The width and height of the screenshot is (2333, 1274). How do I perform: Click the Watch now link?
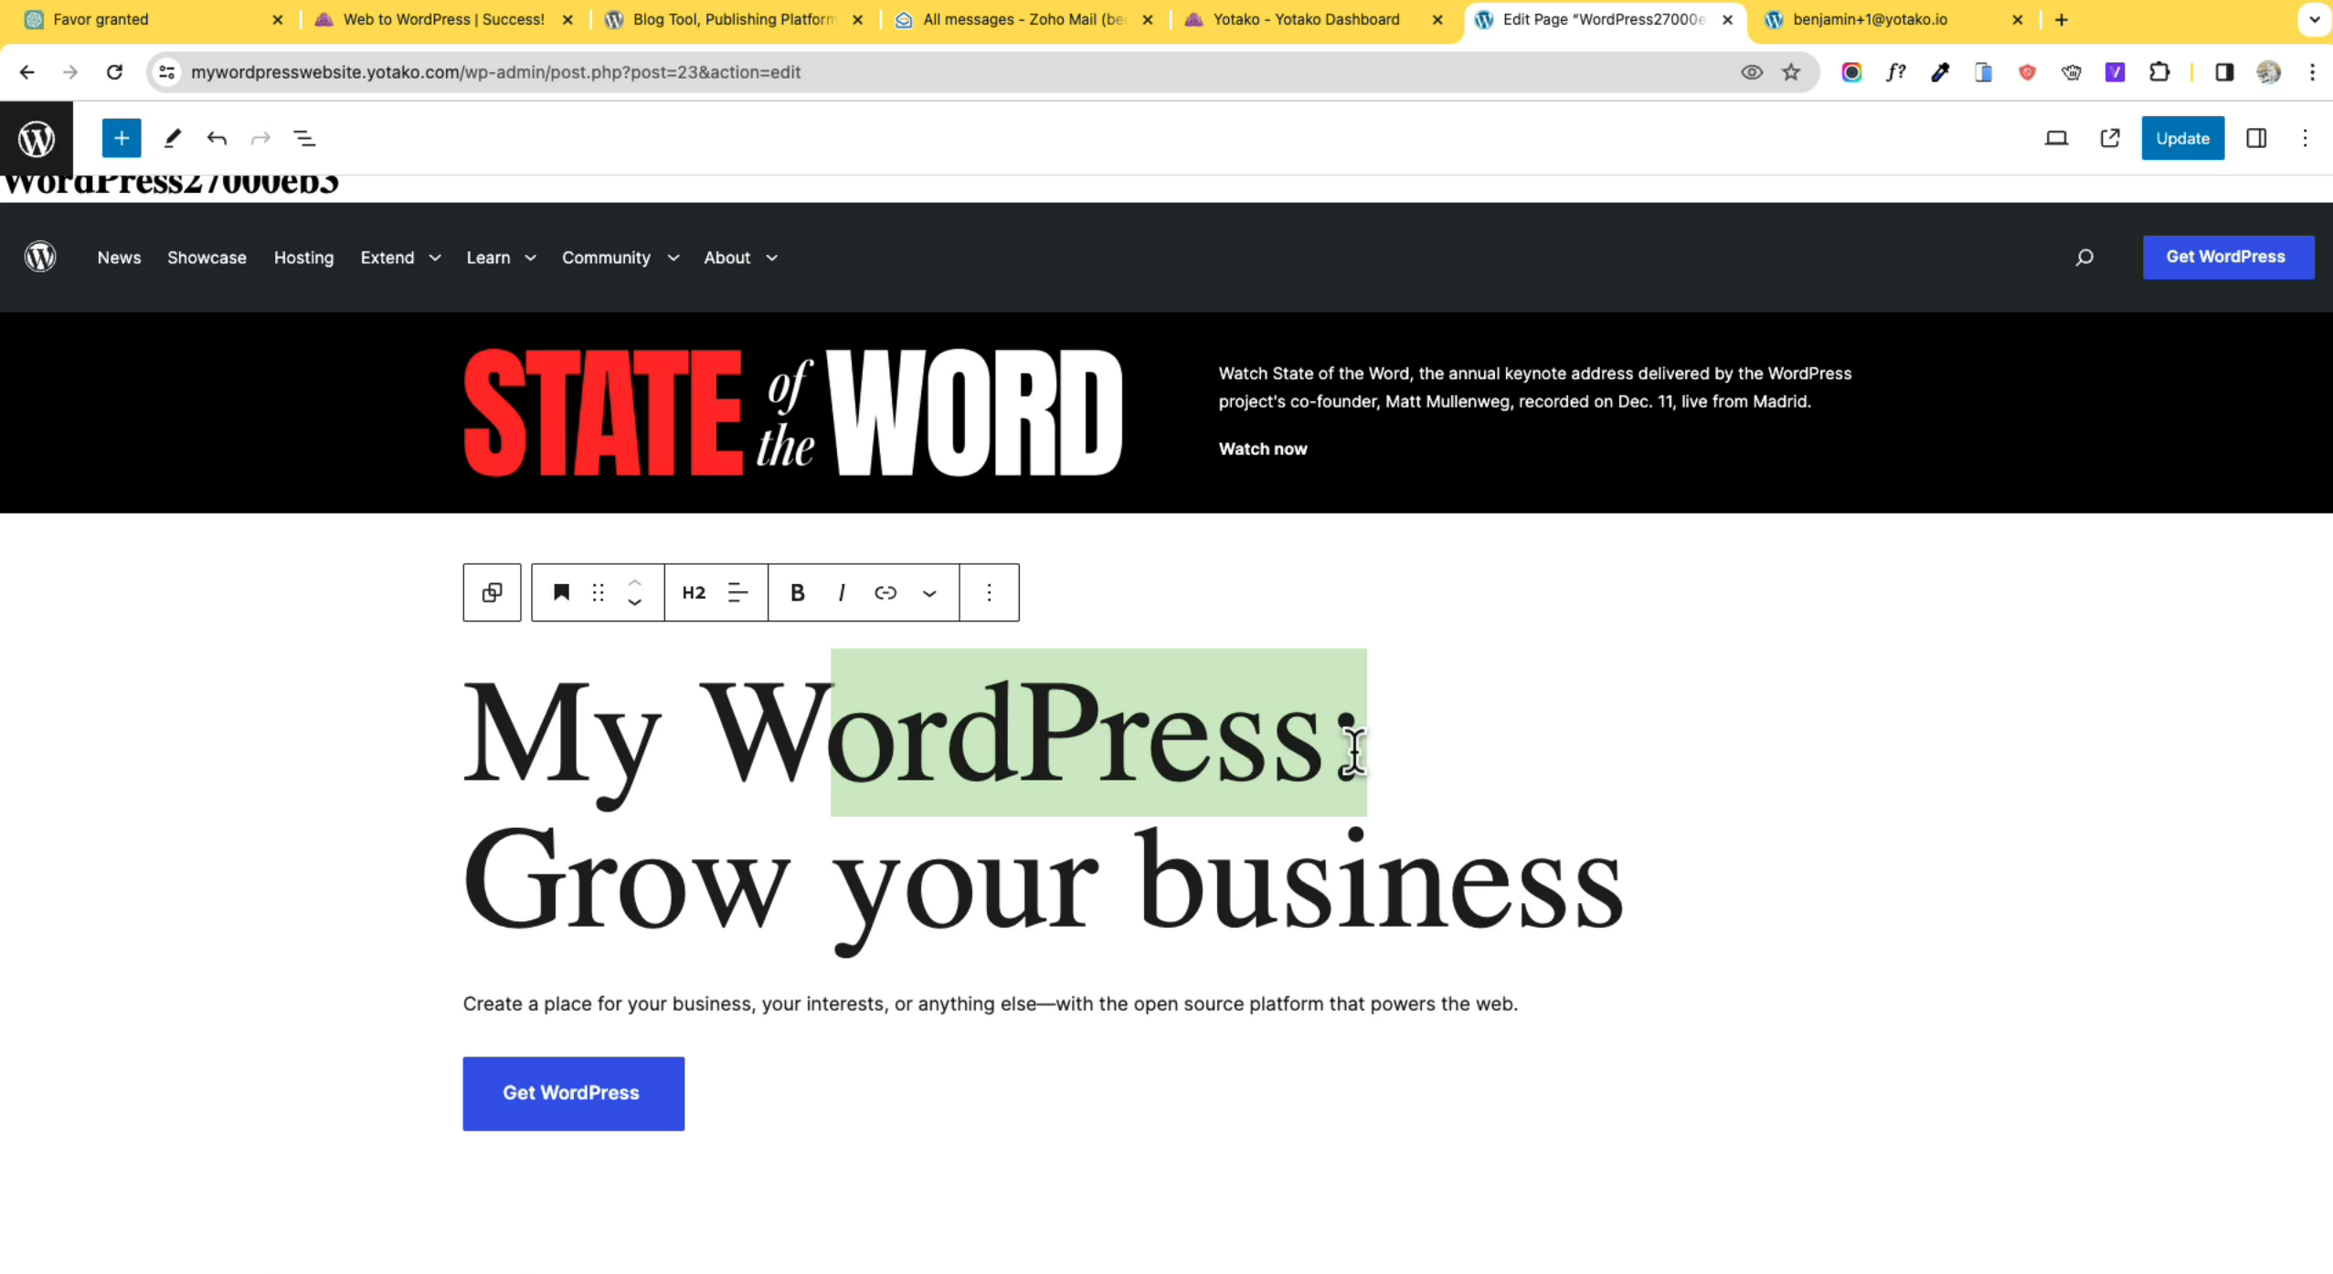(1262, 449)
